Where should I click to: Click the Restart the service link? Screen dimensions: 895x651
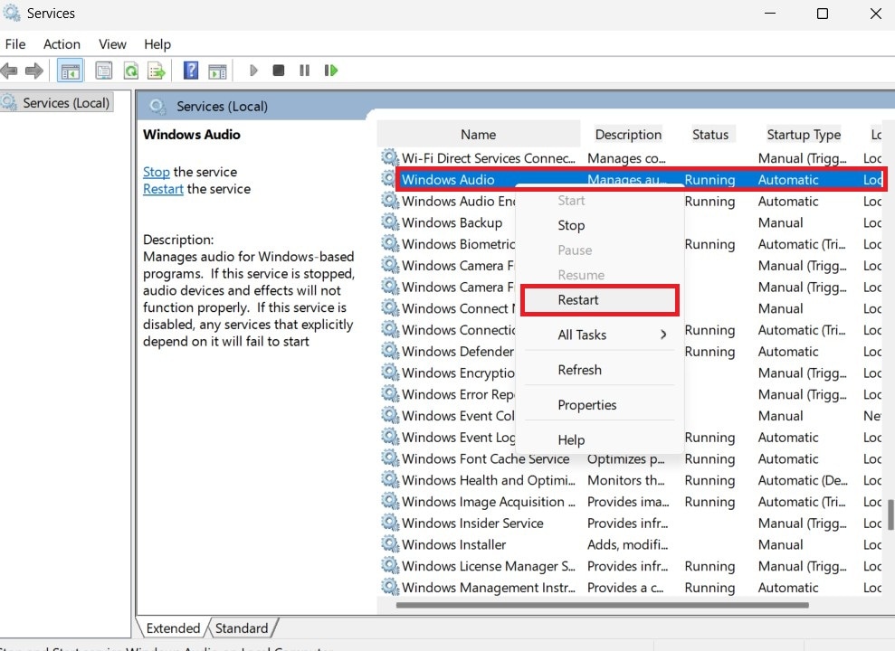[163, 189]
